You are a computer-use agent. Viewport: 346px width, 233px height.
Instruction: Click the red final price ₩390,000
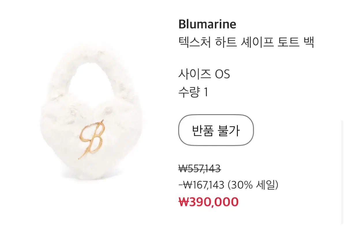(208, 202)
